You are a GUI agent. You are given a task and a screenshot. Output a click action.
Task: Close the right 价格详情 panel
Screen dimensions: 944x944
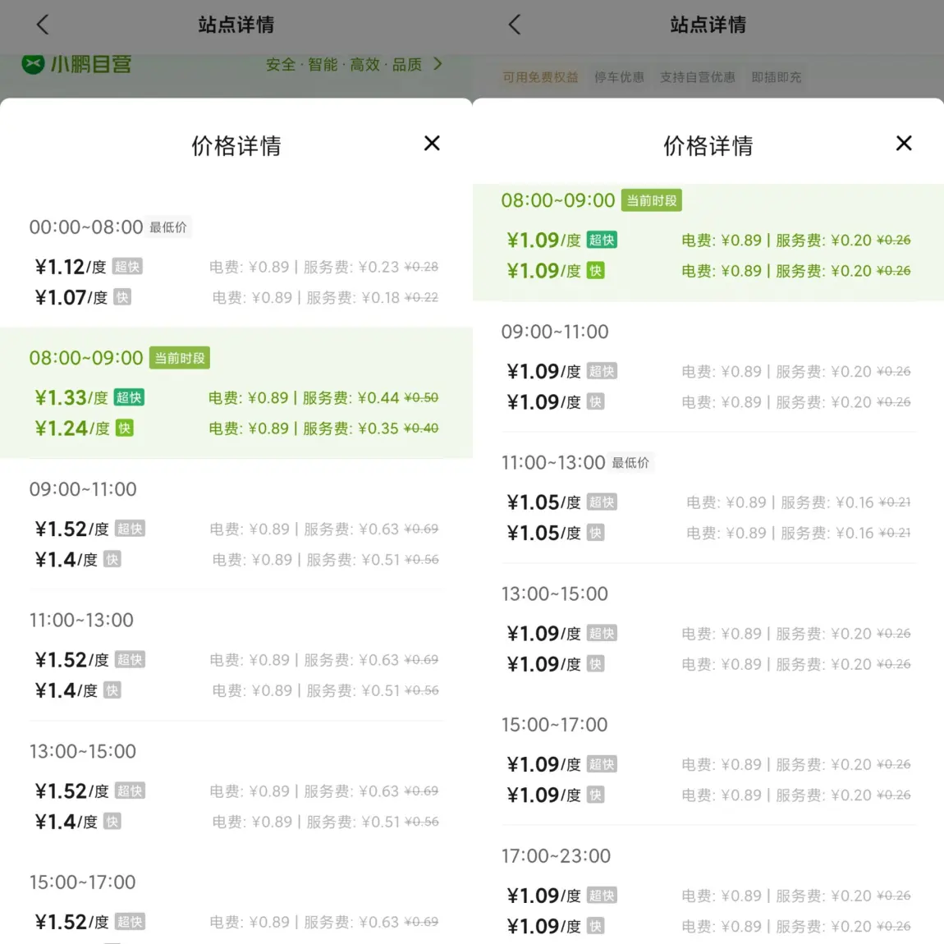(904, 144)
